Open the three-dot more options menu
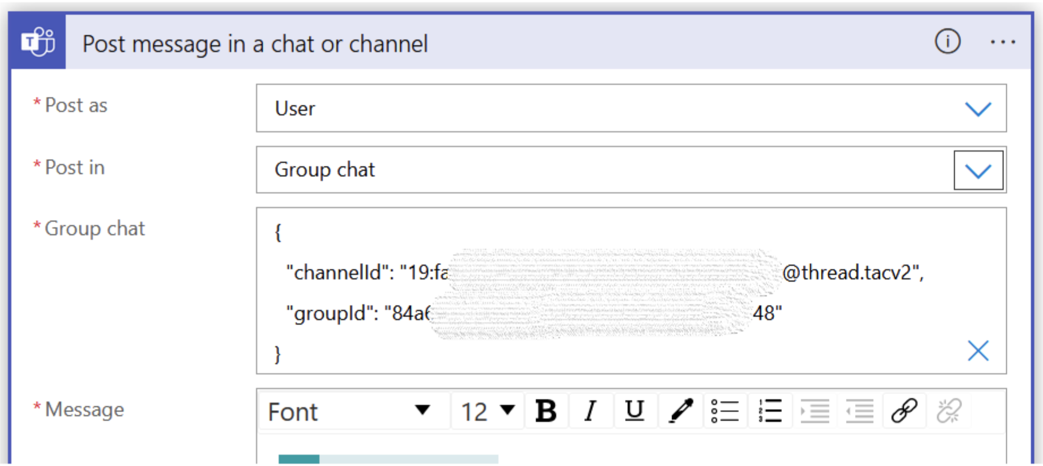Image resolution: width=1043 pixels, height=466 pixels. coord(1003,42)
